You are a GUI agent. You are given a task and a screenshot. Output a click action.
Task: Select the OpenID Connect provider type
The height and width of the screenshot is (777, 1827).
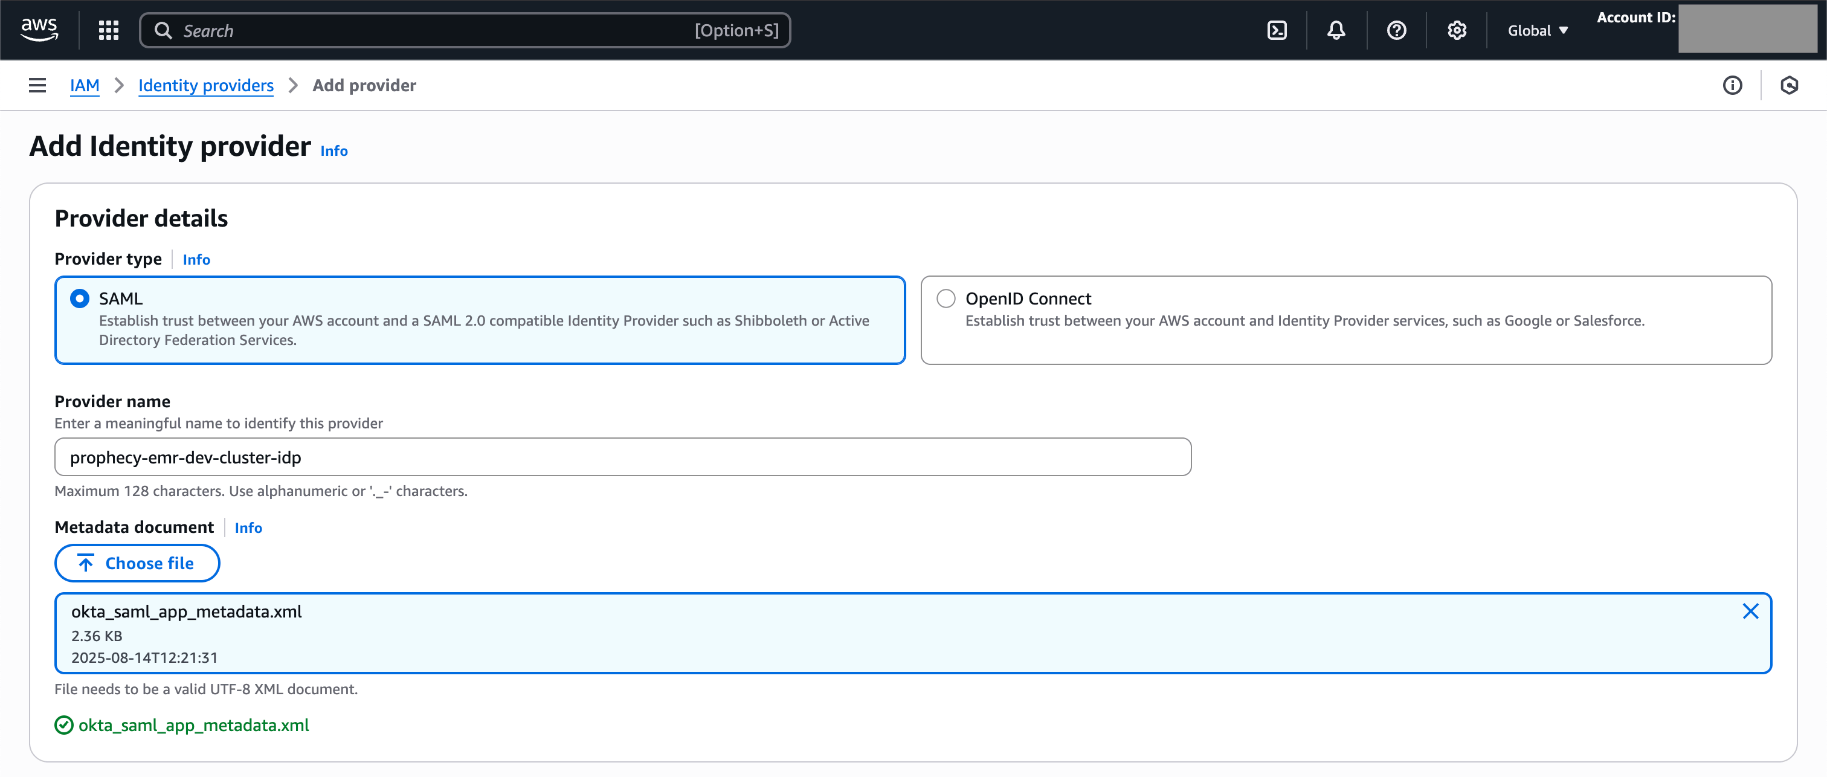click(946, 298)
